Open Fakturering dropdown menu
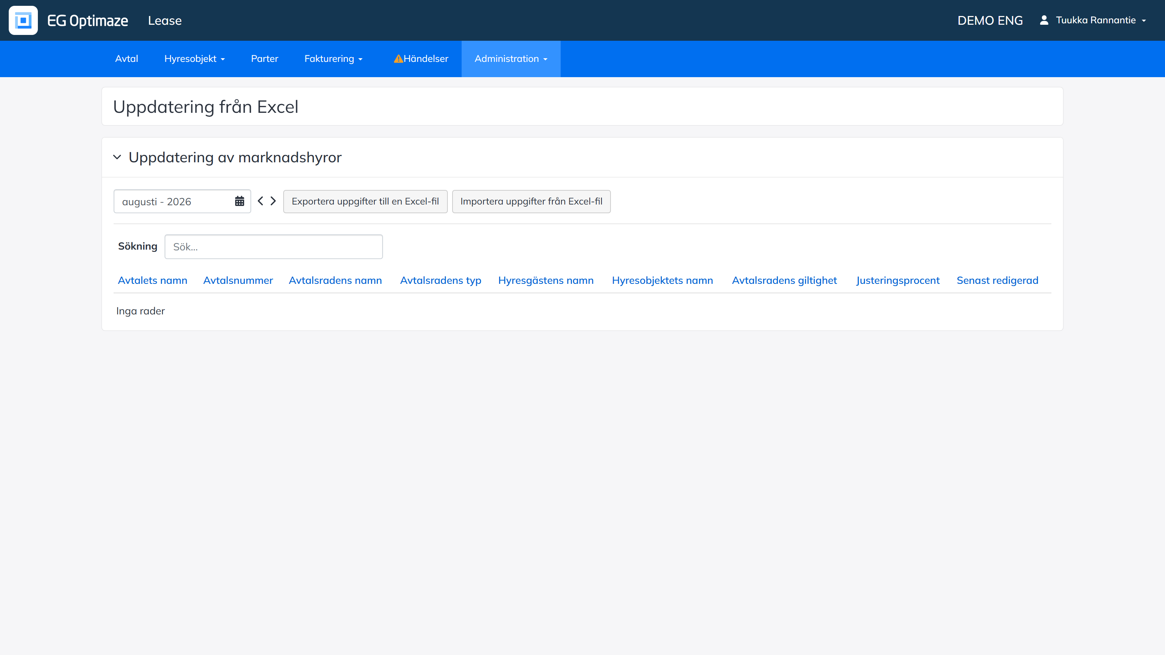 (x=334, y=59)
